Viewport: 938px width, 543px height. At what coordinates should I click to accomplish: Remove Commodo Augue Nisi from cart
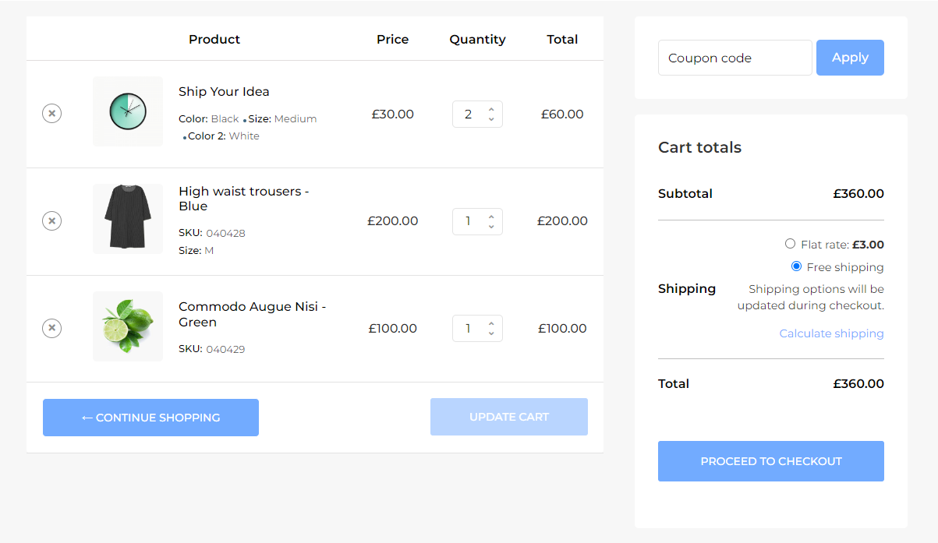pos(51,328)
